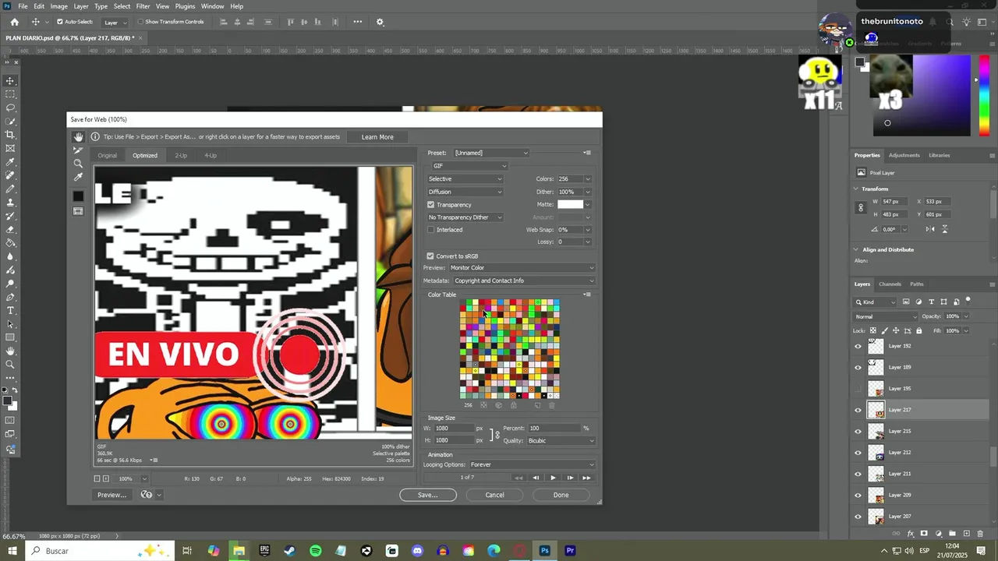Select the Rectangle shape tool

point(10,337)
